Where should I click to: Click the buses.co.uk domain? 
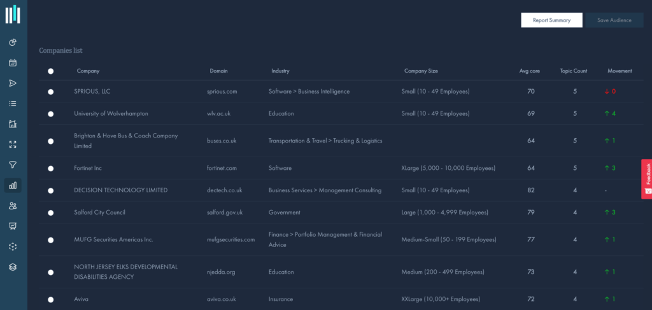(x=222, y=141)
